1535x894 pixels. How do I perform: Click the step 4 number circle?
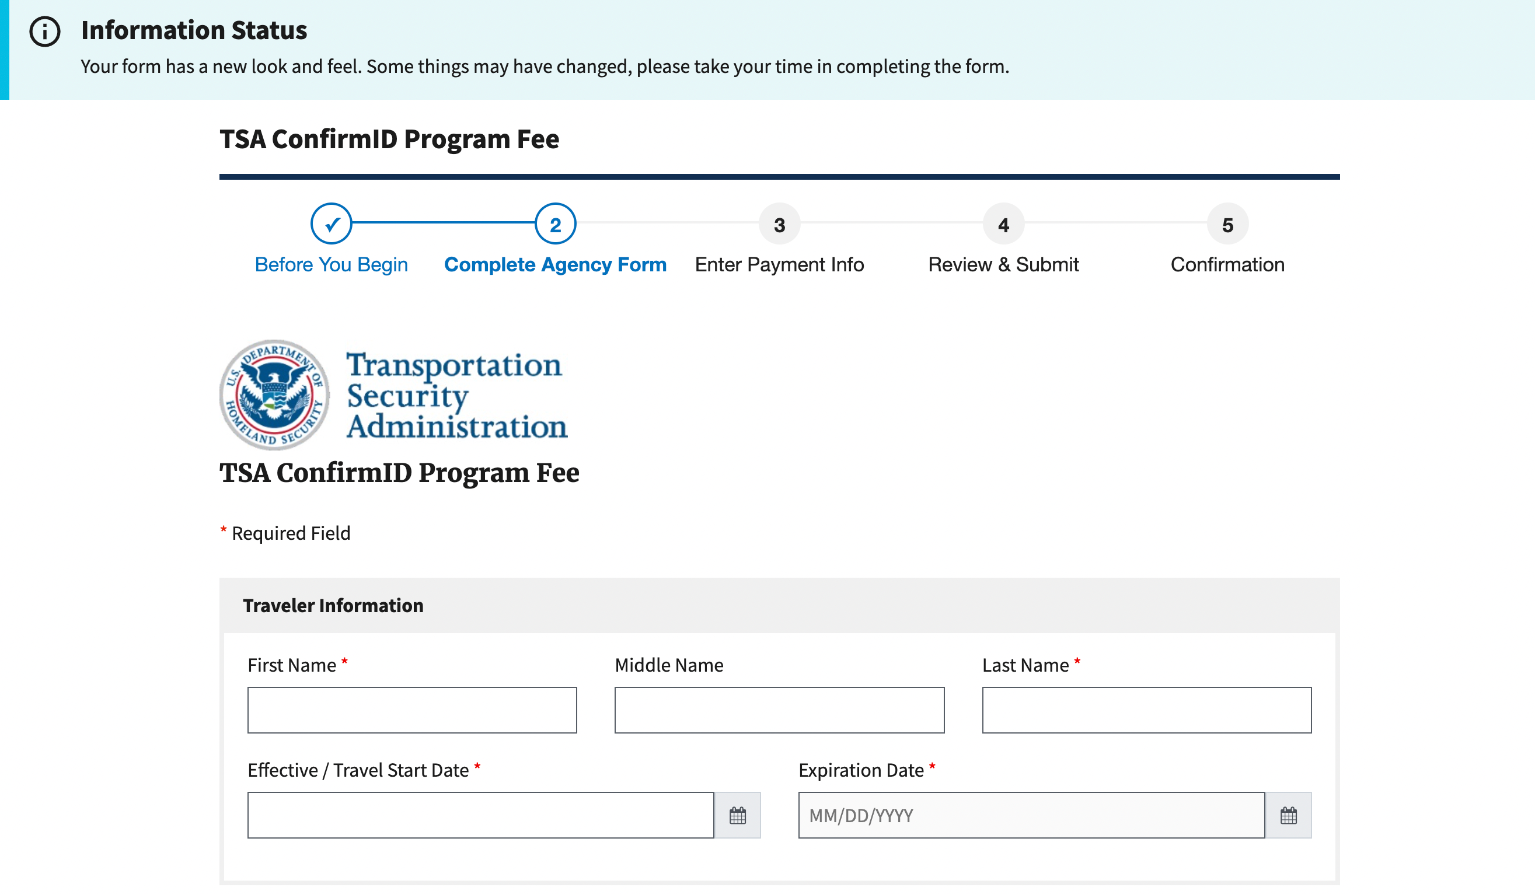coord(1003,224)
